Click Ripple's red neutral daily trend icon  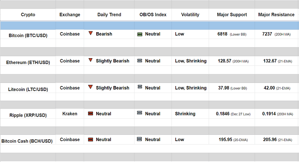tap(90, 114)
